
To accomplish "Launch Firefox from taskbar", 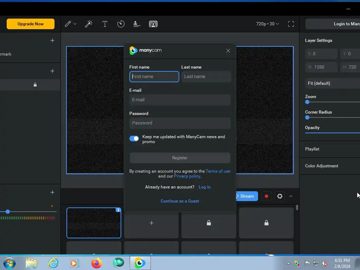I will [96, 263].
